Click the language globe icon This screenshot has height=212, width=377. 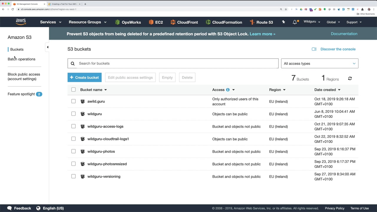click(x=38, y=208)
